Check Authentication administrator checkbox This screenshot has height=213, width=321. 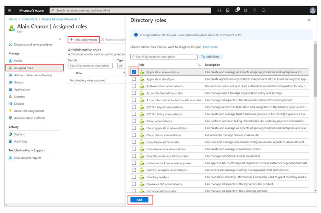[x=134, y=86]
